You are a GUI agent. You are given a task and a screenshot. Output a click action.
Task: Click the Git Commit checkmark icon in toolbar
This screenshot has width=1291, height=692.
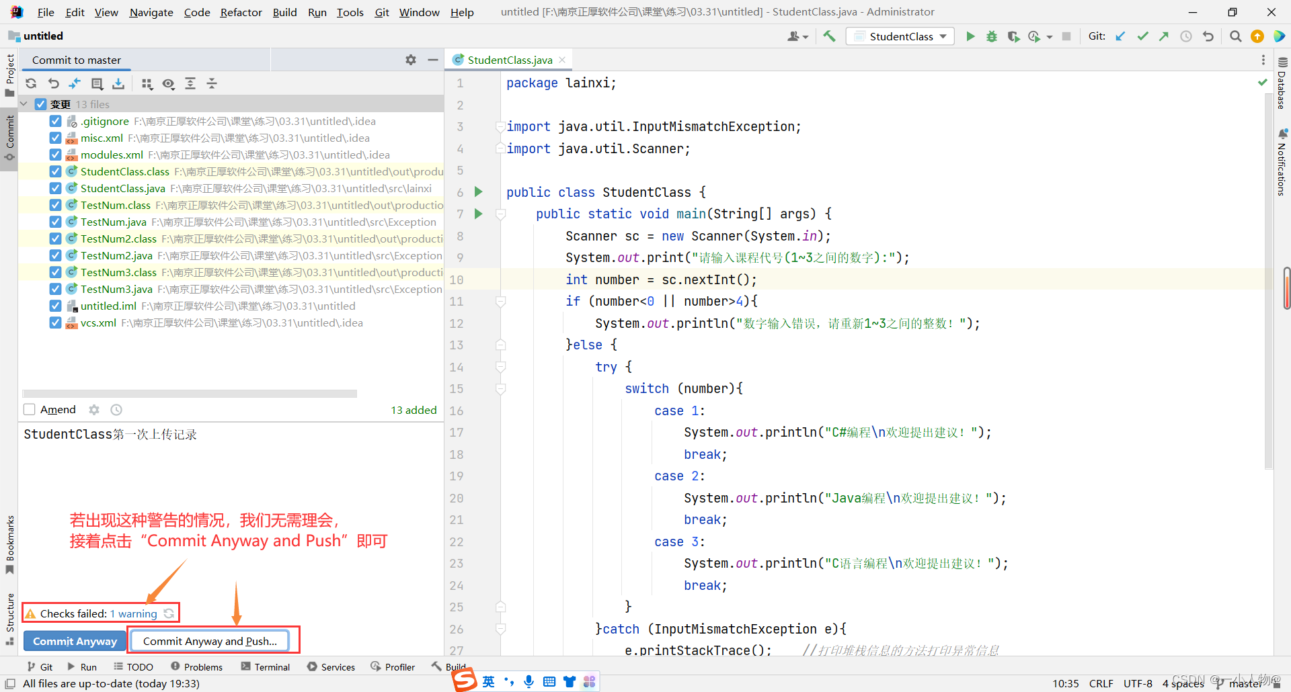tap(1142, 36)
